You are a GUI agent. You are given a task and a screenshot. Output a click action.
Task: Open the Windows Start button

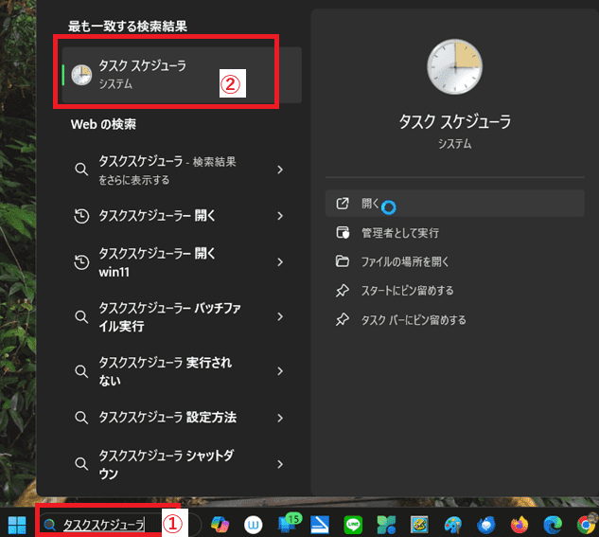point(18,524)
